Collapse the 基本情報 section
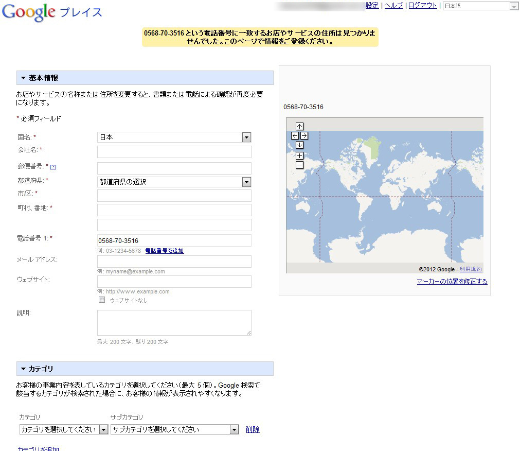Screen dimensions: 520x451 click(x=145, y=78)
